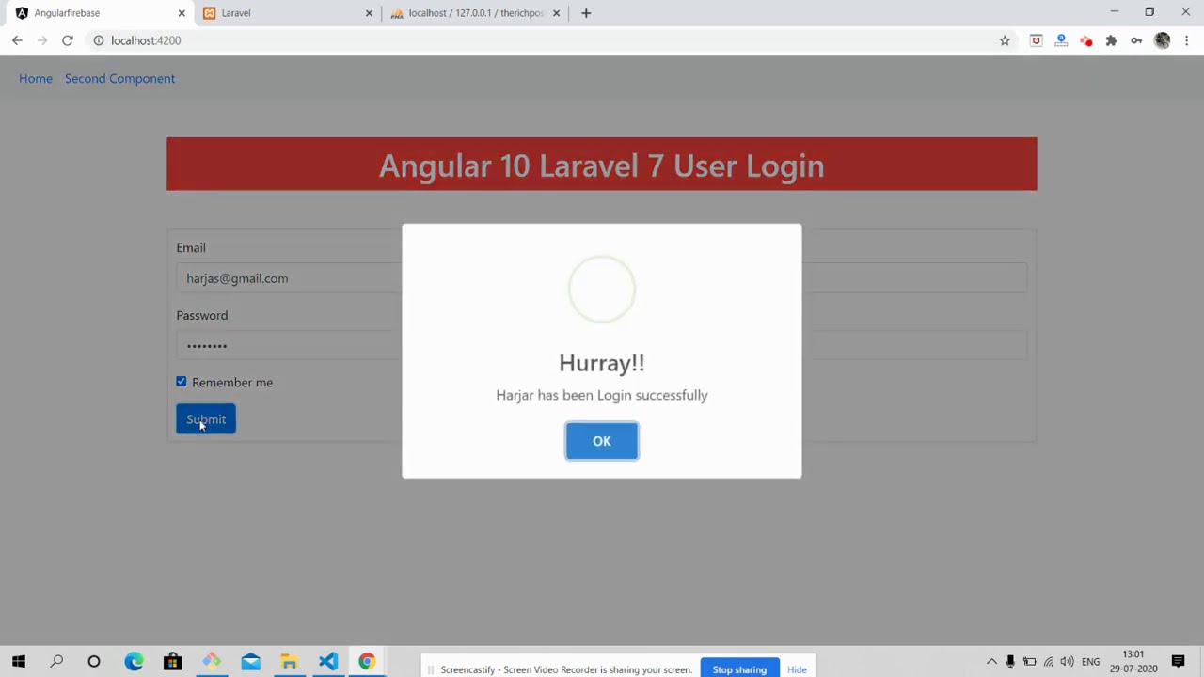Open the Home navigation link
This screenshot has width=1204, height=677.
coord(36,78)
